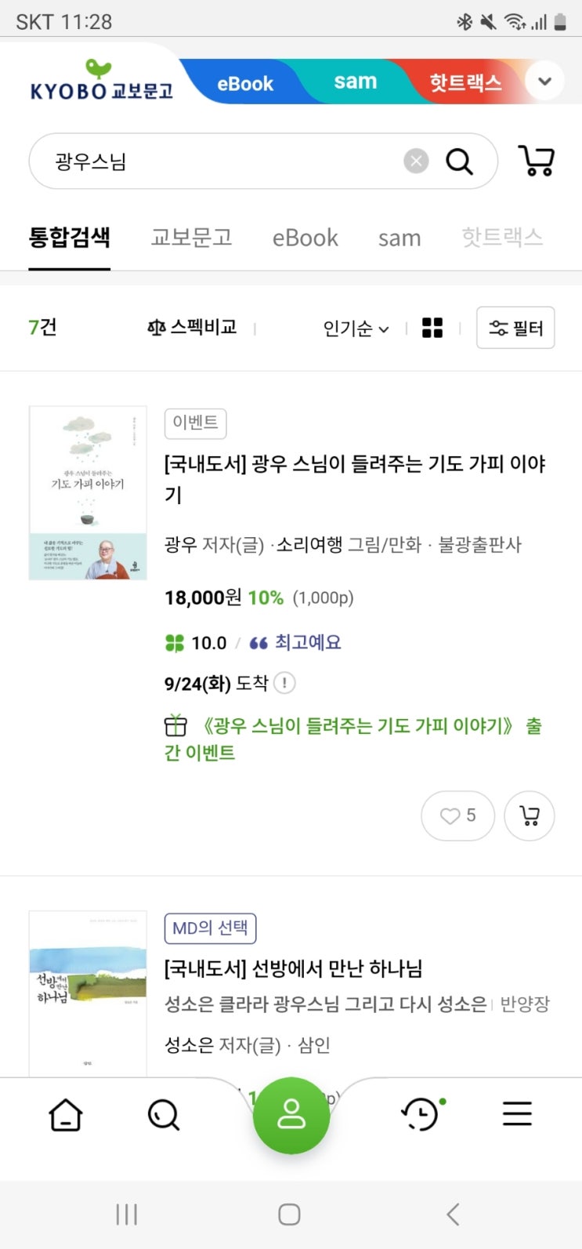Open the green my-page profile button
582x1249 pixels.
(x=291, y=1115)
